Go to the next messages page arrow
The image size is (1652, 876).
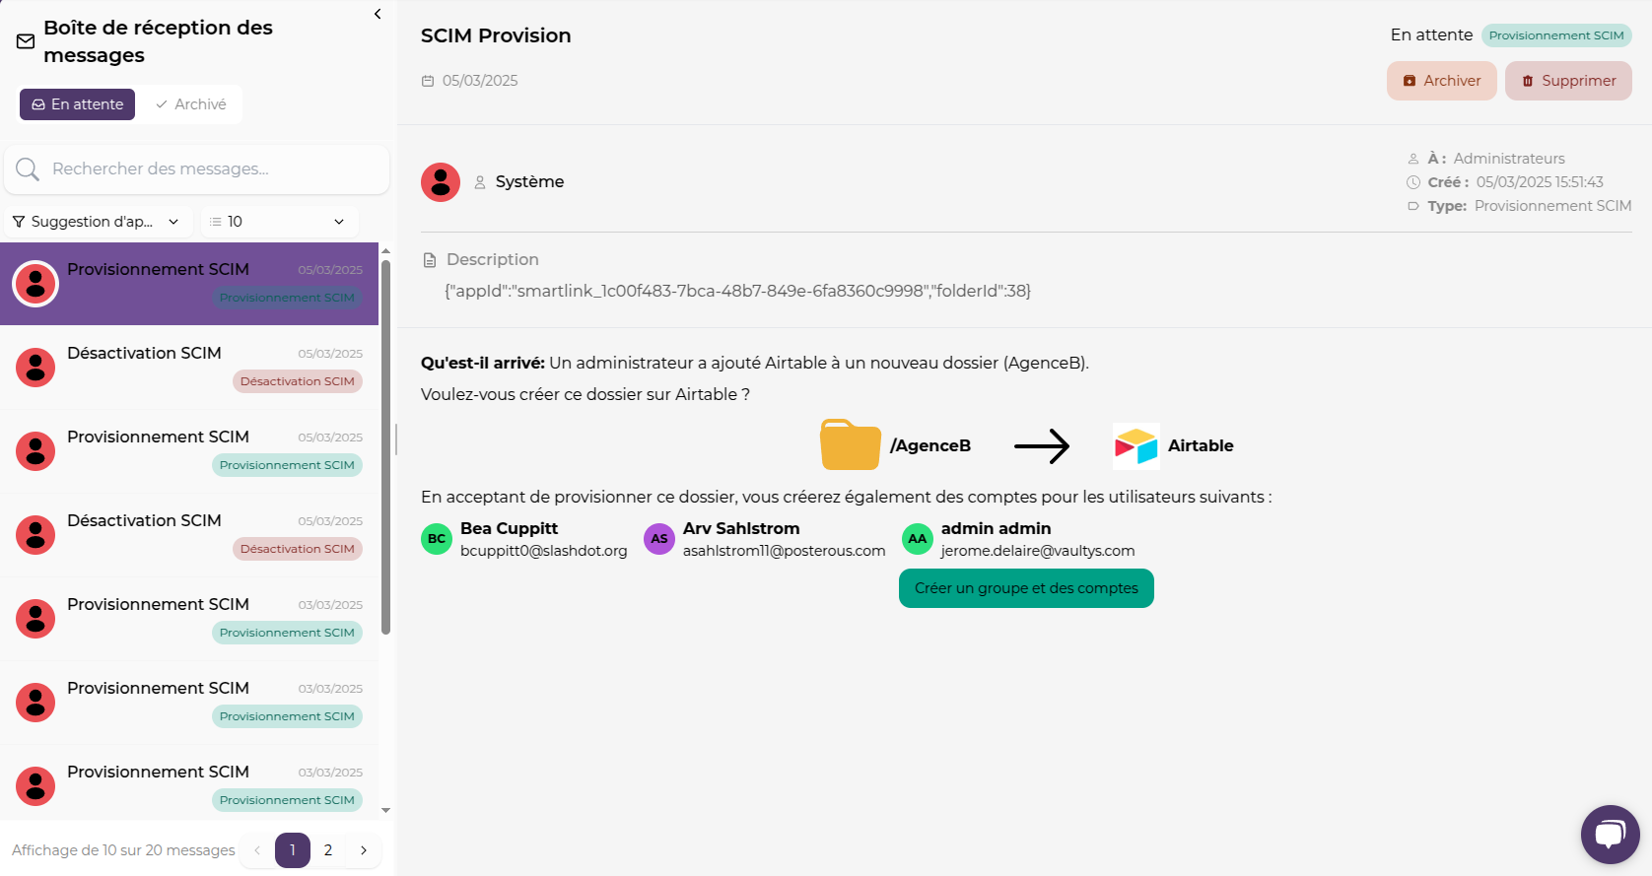[x=364, y=850]
